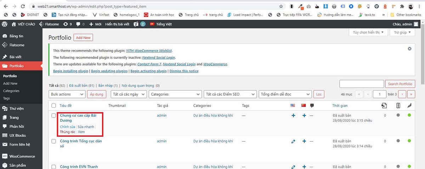Dismiss the plugin notice with X icon
This screenshot has width=425, height=169.
410,49
